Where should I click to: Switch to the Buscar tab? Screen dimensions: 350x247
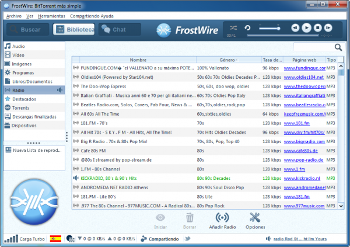coord(25,29)
